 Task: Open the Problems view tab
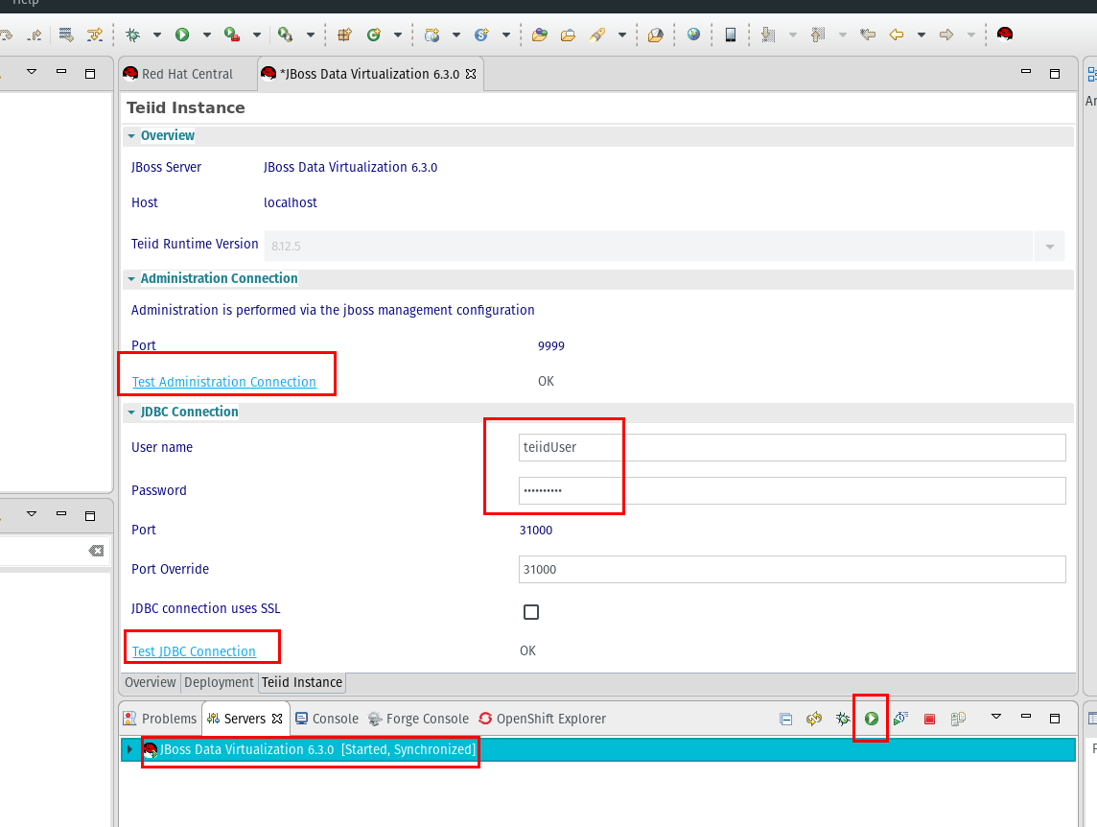pyautogui.click(x=160, y=720)
